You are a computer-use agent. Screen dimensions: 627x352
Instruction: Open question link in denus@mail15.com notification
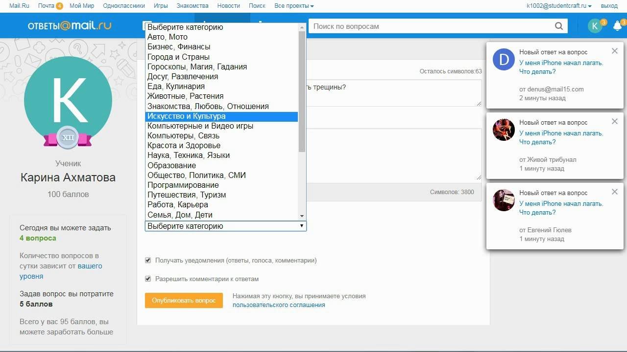pyautogui.click(x=561, y=67)
